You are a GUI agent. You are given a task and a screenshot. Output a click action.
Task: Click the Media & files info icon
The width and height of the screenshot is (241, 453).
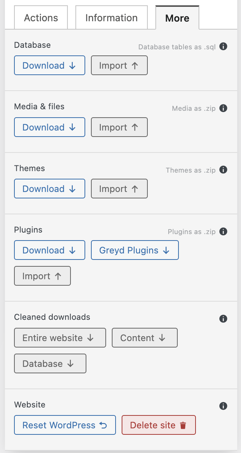223,109
